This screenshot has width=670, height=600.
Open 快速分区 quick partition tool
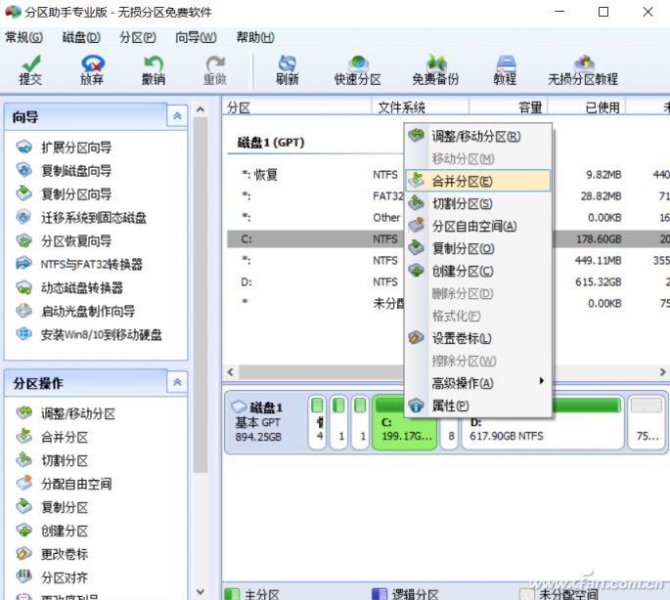[x=358, y=70]
